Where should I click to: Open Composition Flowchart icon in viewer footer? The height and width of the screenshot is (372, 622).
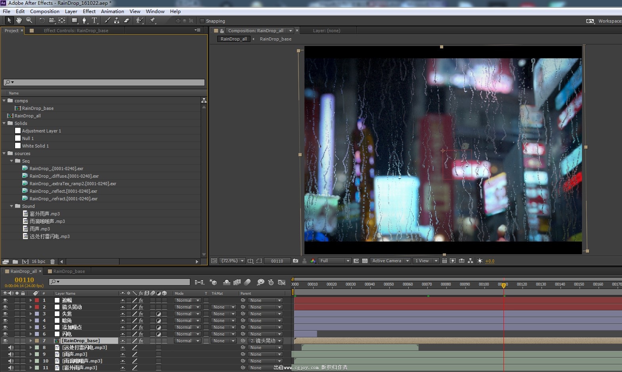470,261
